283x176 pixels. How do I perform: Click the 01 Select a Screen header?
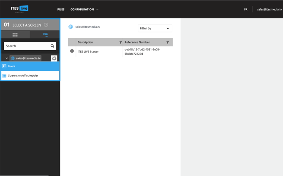coord(30,25)
